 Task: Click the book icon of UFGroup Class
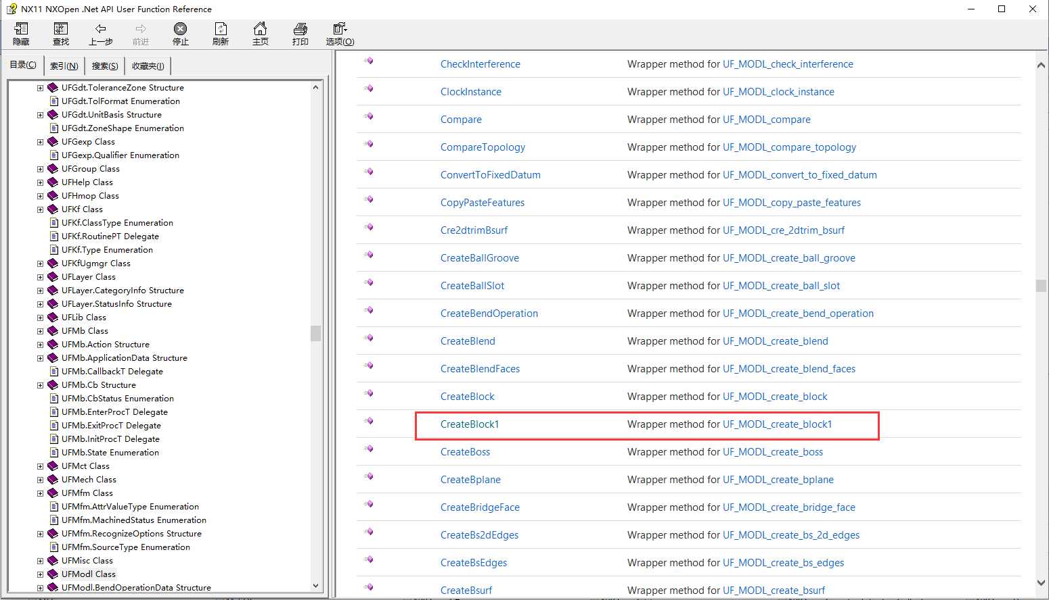click(53, 168)
